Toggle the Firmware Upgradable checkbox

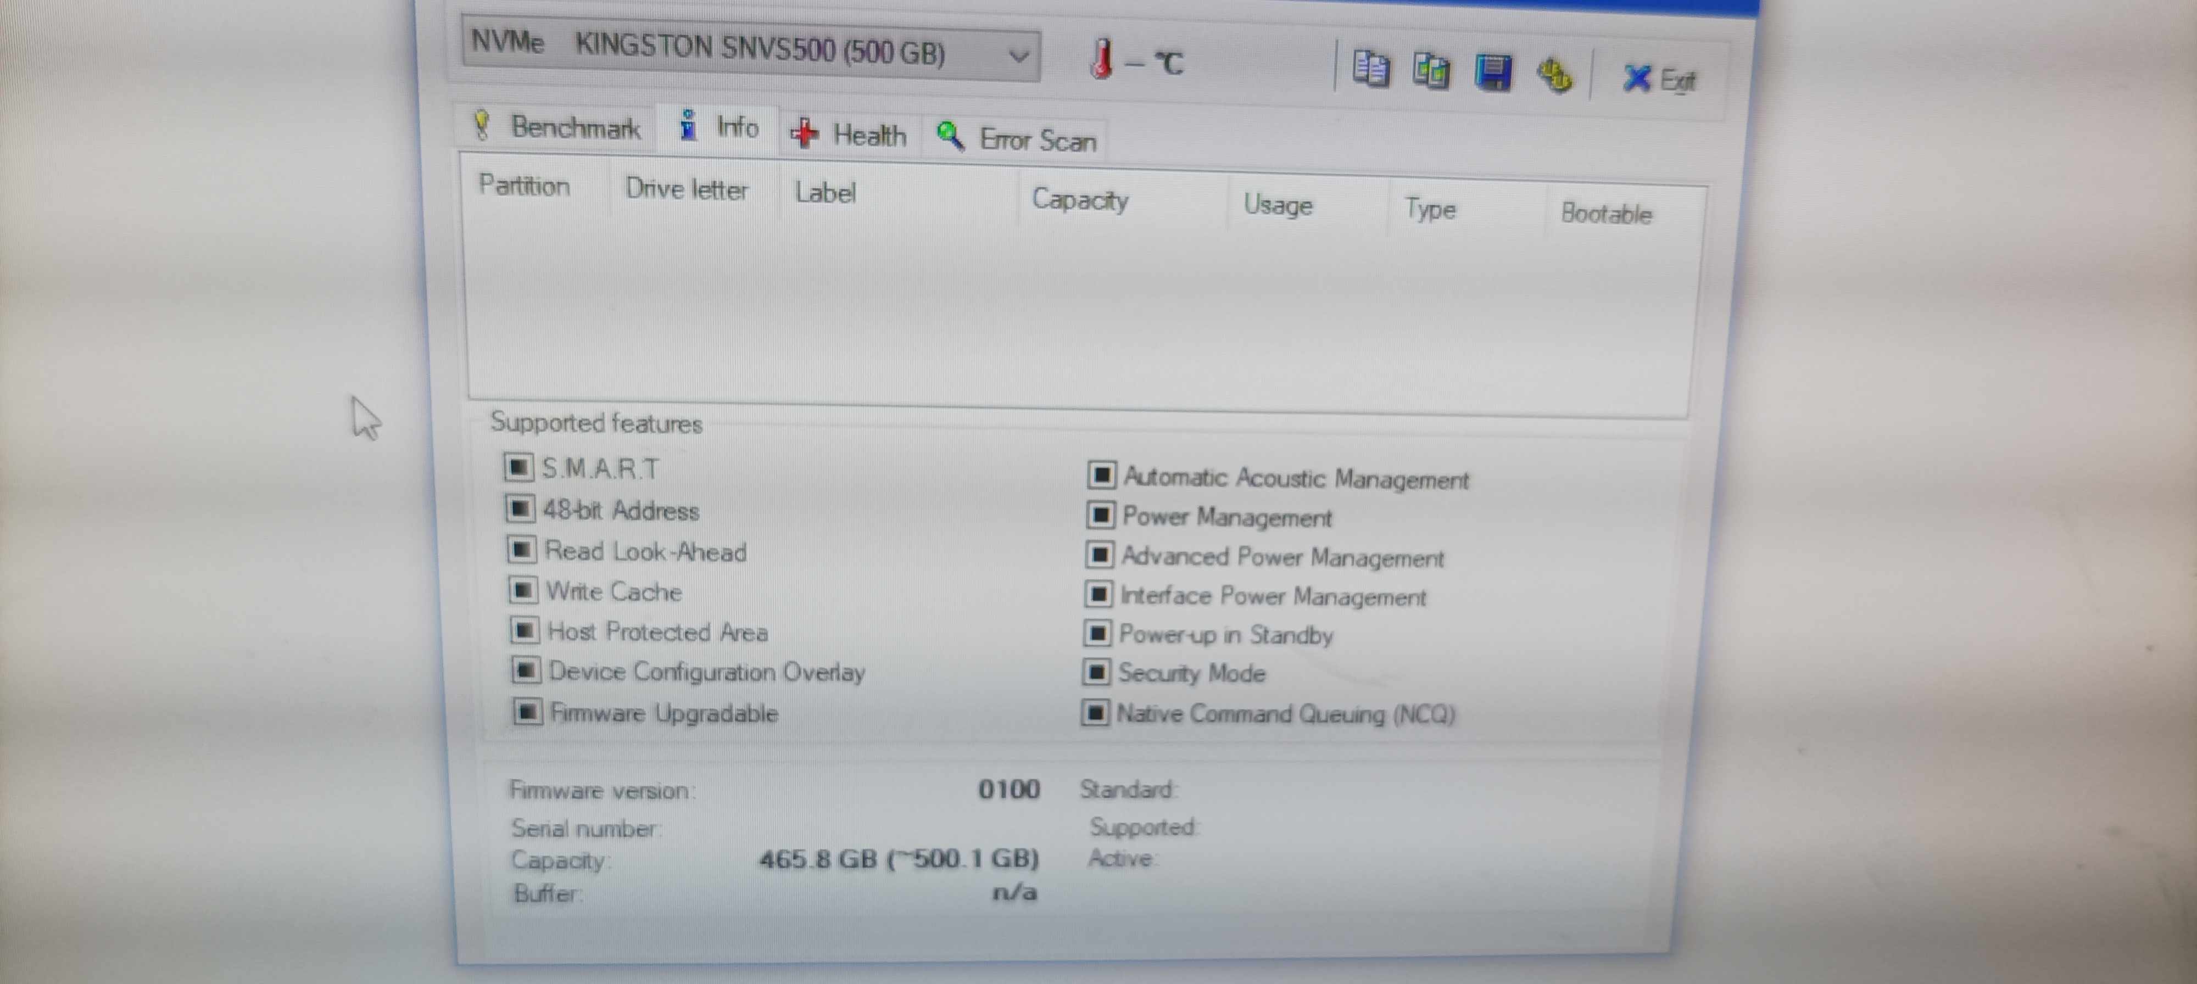tap(527, 711)
